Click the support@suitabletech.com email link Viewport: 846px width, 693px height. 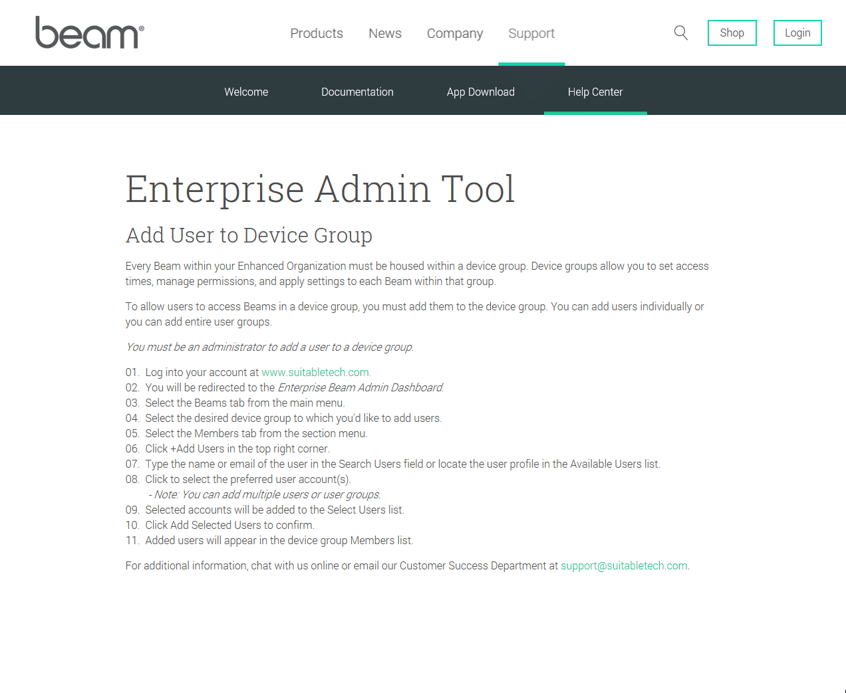click(x=624, y=565)
